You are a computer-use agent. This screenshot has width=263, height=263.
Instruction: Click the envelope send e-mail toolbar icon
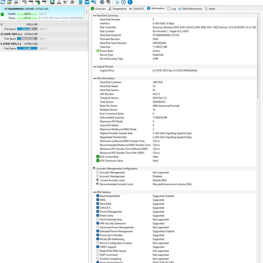click(x=87, y=2)
